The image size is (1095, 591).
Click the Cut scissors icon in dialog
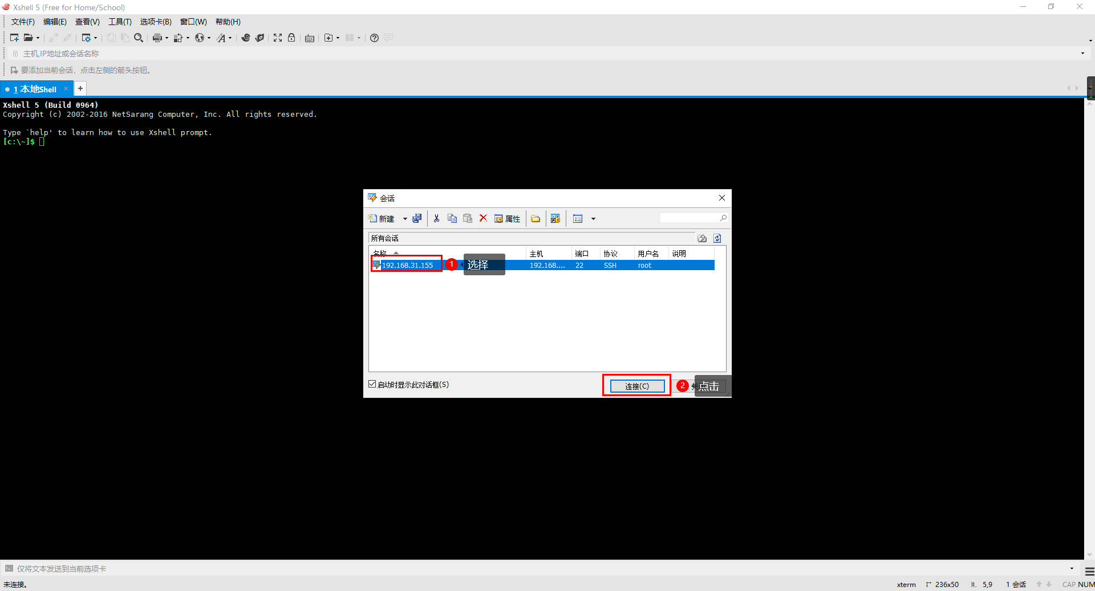pyautogui.click(x=436, y=218)
